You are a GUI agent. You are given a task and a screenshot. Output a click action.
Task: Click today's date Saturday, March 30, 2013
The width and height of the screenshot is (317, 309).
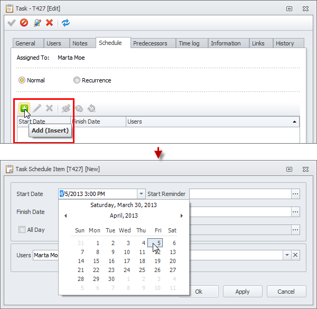pos(124,205)
